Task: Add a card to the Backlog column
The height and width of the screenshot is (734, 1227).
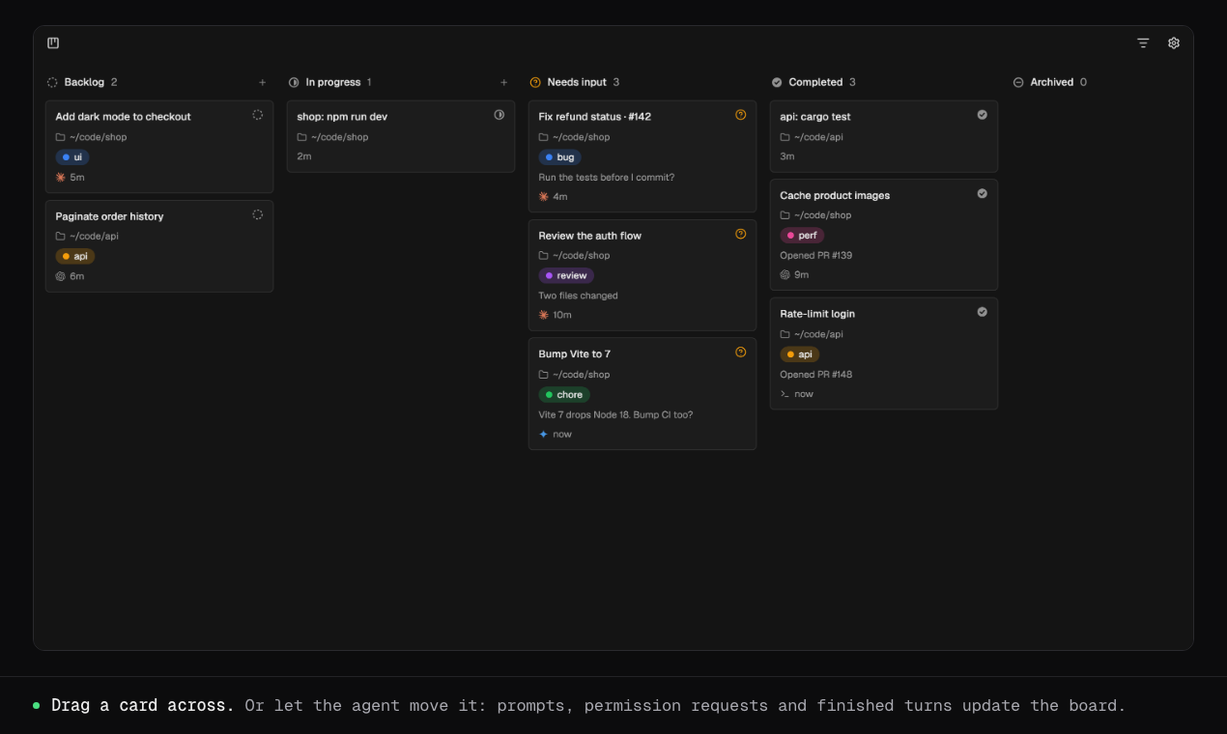Action: tap(262, 82)
